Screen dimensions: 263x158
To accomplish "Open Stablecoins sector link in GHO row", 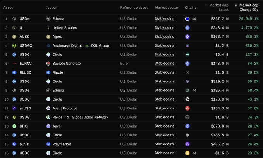I will pos(164,126).
